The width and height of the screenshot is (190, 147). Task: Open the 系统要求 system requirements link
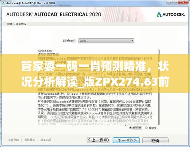pos(30,140)
